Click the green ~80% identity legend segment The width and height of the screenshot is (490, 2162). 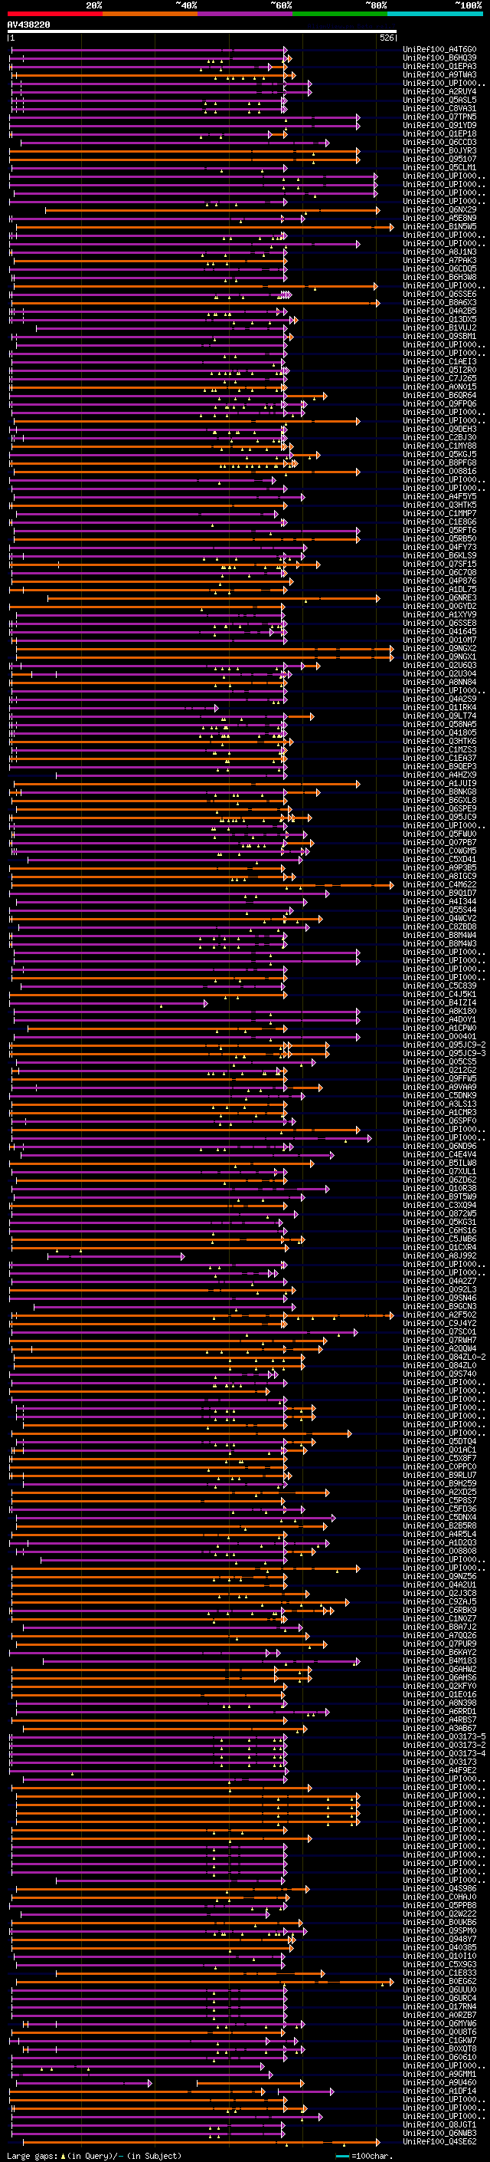coord(340,14)
